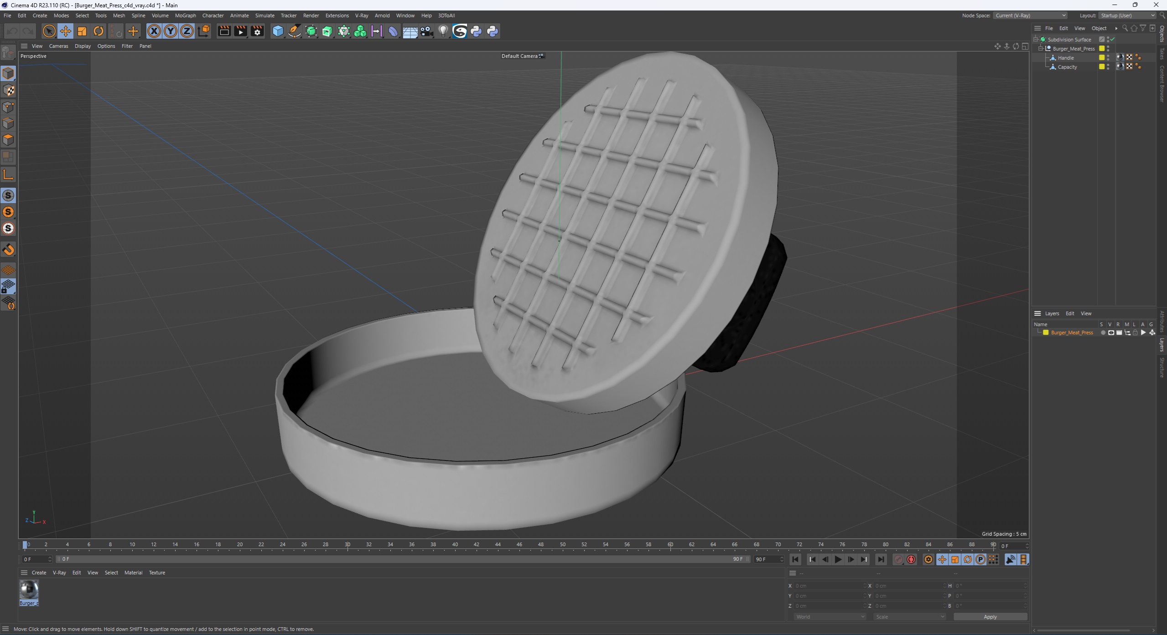1167x635 pixels.
Task: Toggle Record Active Objects button
Action: pos(898,559)
